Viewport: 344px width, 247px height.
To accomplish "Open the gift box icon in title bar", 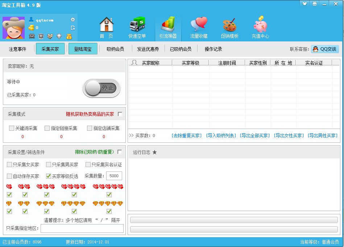I will (315, 4).
